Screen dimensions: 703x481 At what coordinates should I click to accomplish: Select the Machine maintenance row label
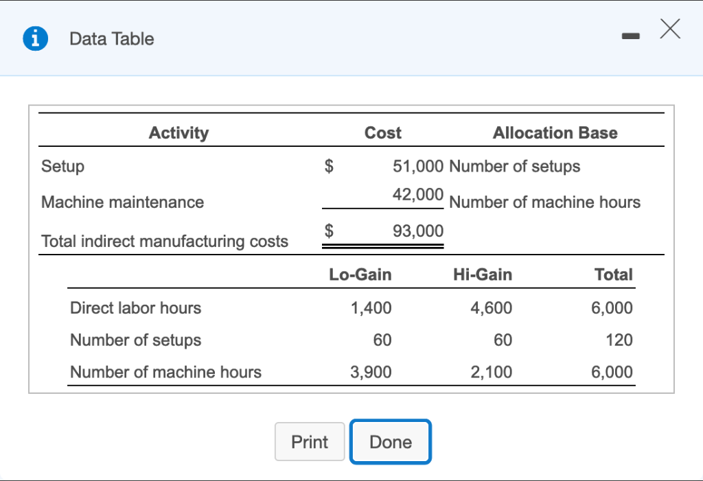coord(122,202)
